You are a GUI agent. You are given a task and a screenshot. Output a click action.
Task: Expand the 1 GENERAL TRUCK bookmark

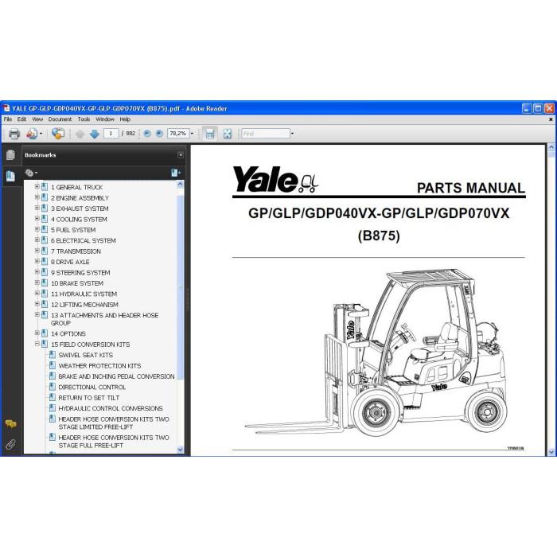[37, 186]
